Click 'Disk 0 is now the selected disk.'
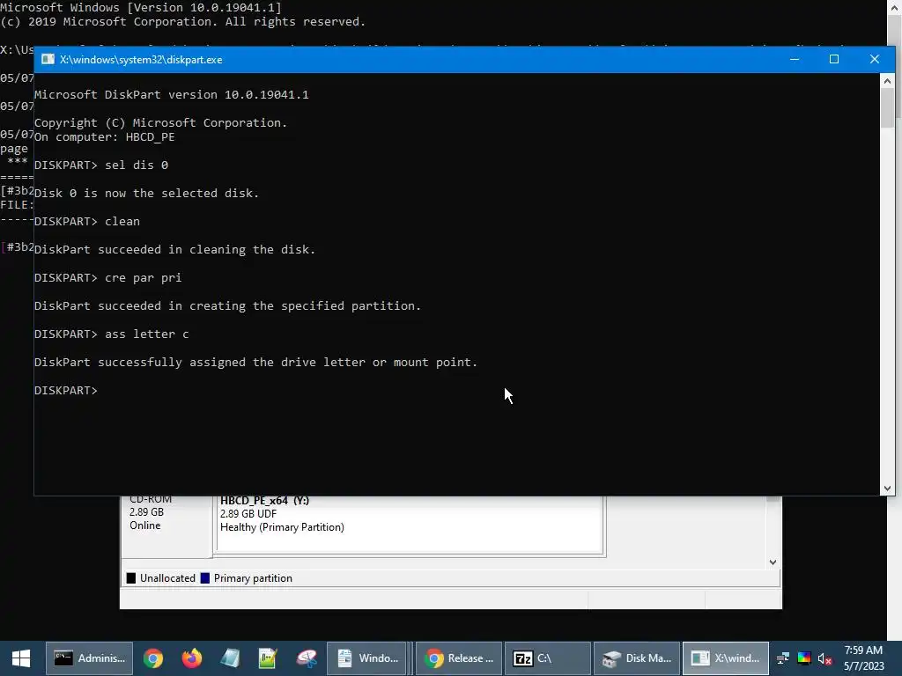 [x=147, y=193]
